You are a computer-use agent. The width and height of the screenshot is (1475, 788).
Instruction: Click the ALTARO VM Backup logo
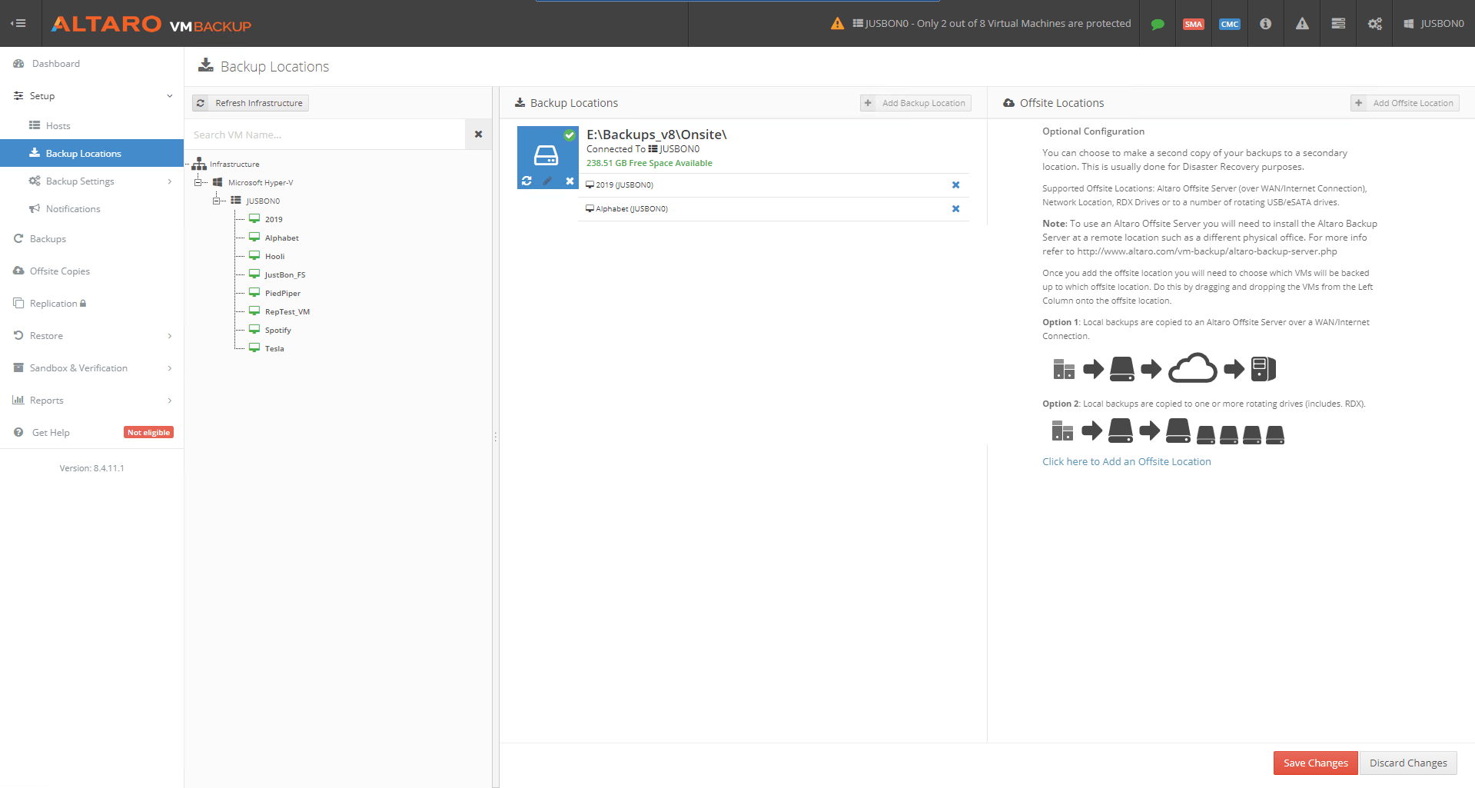point(151,24)
